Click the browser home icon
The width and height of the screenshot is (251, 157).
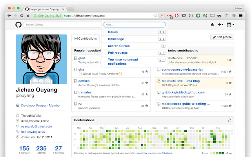click(x=28, y=16)
